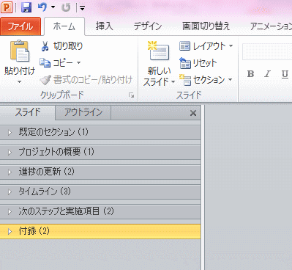
Task: Open the デザイン ribbon tab
Action: [x=148, y=26]
